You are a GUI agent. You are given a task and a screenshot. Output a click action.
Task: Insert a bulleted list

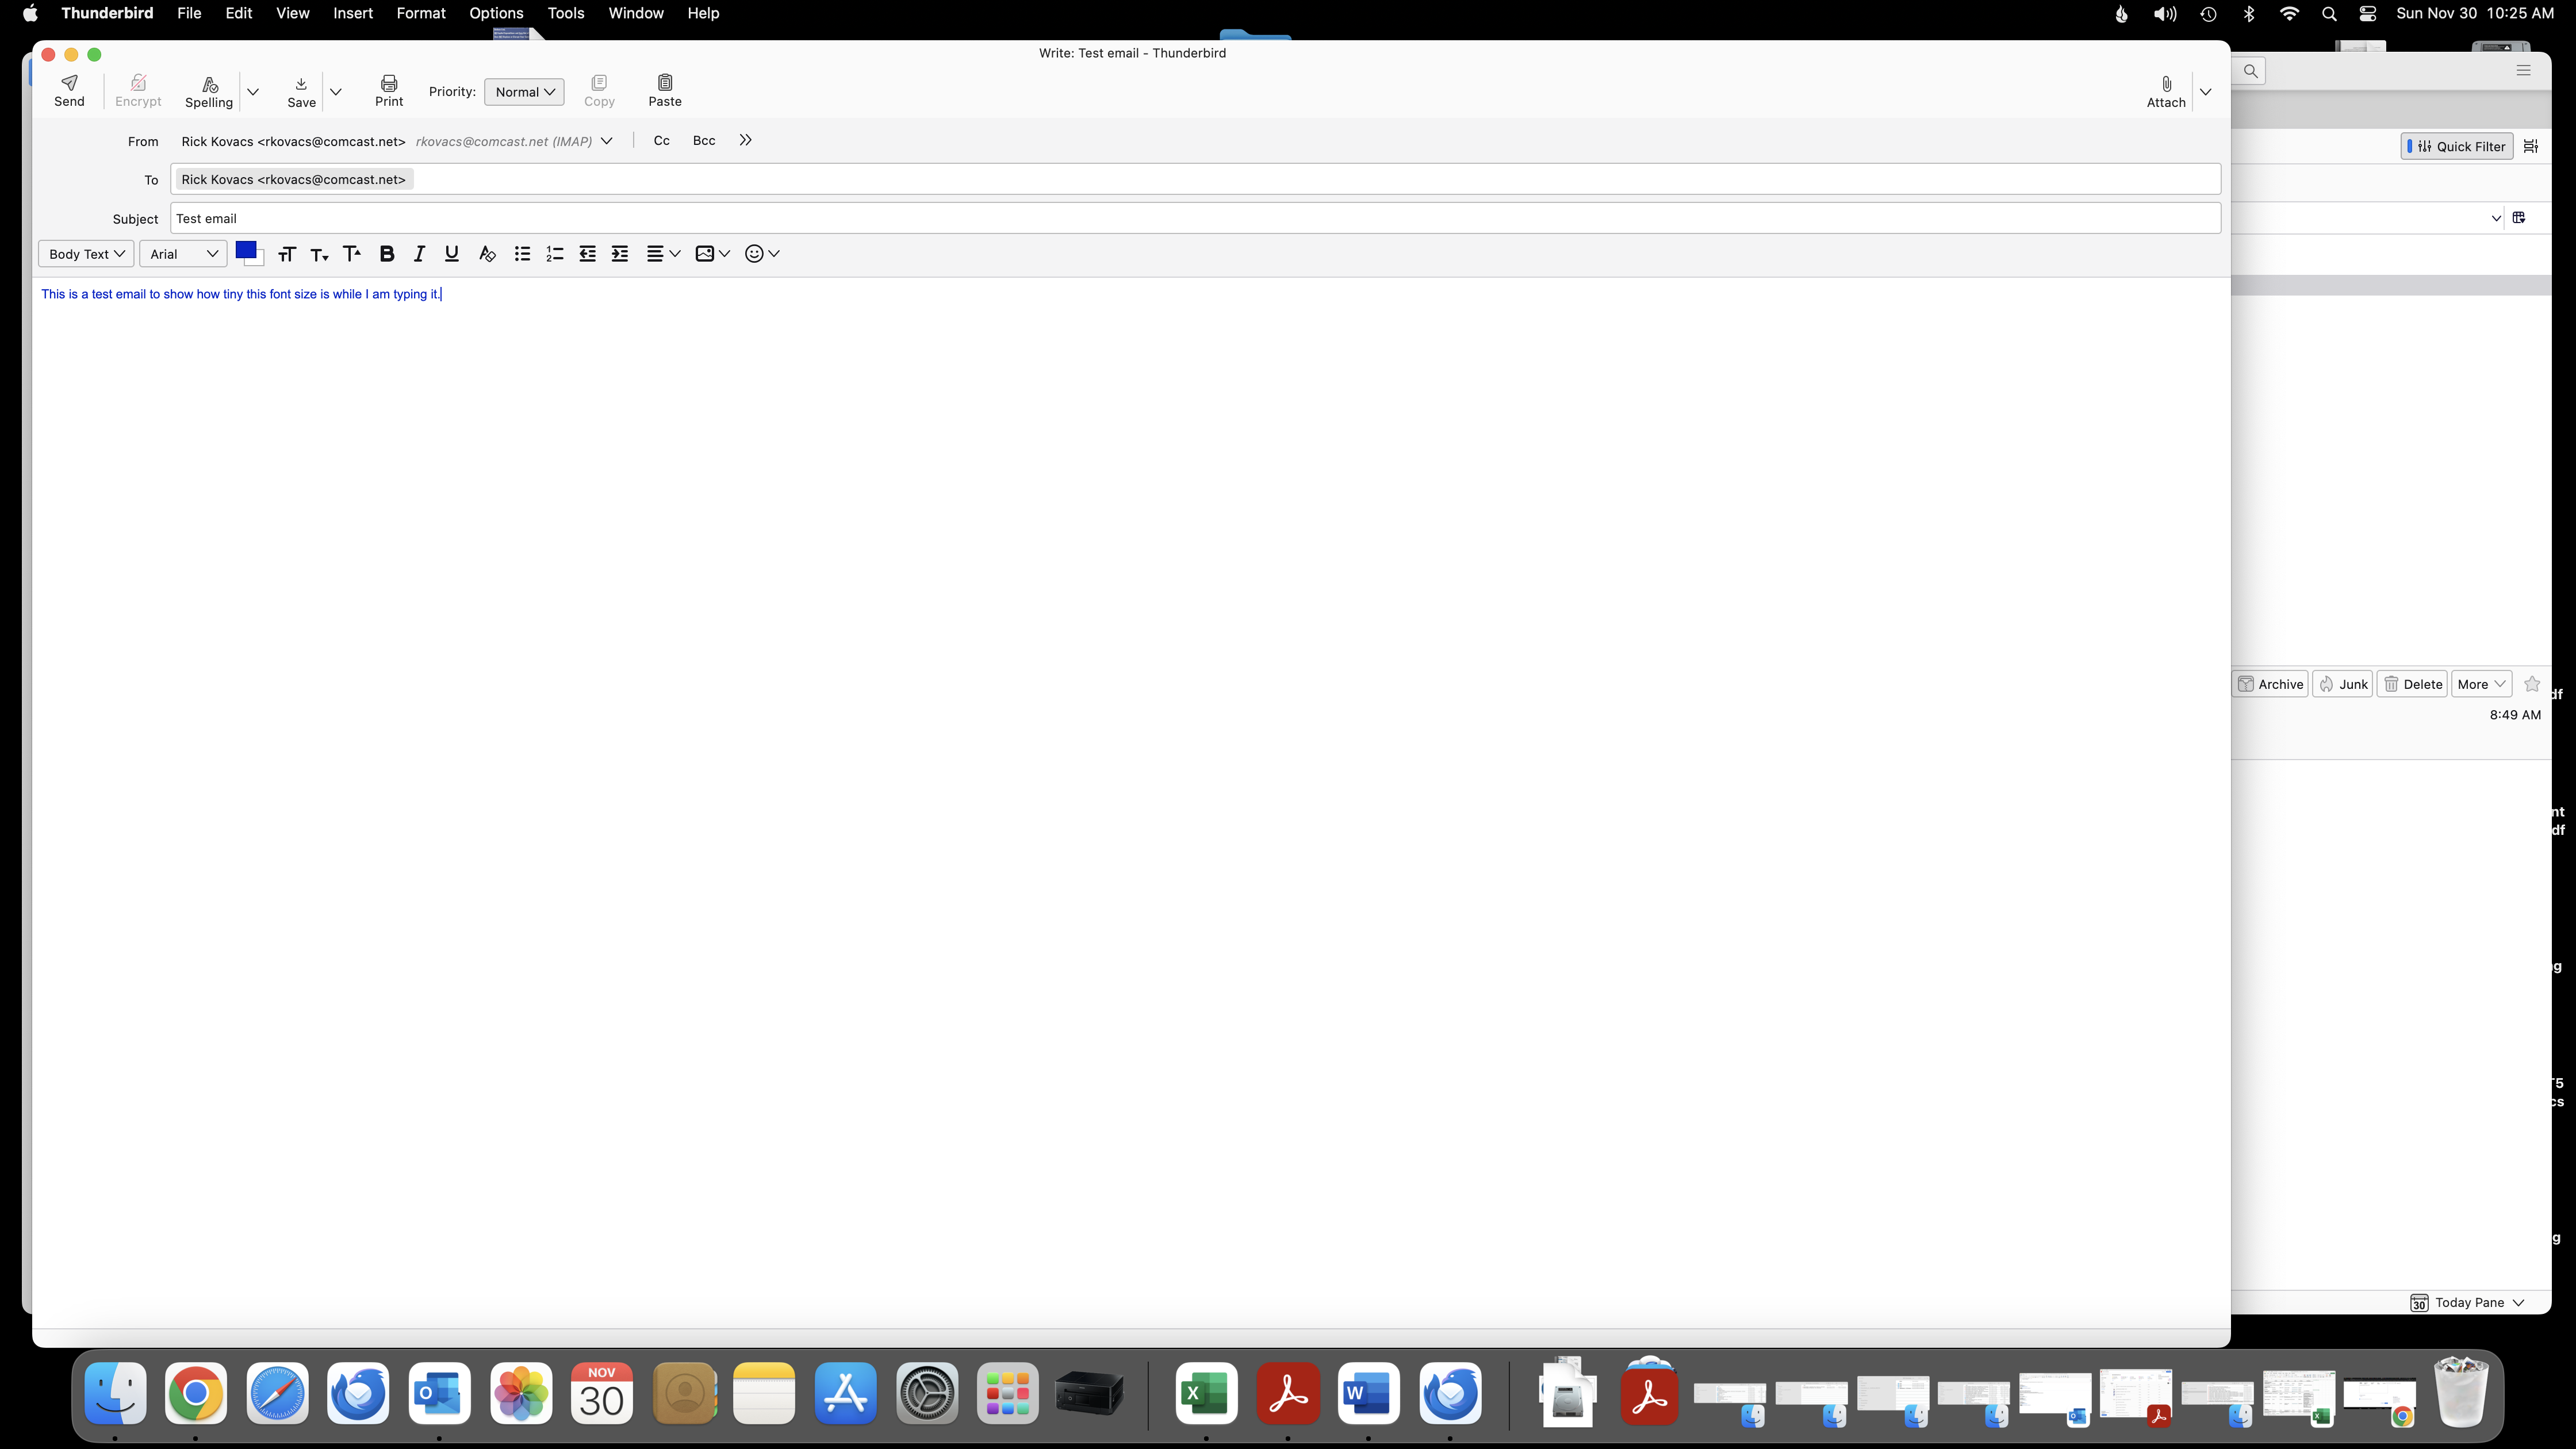pos(522,254)
